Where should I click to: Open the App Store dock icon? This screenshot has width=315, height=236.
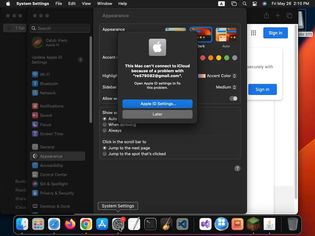(102, 224)
